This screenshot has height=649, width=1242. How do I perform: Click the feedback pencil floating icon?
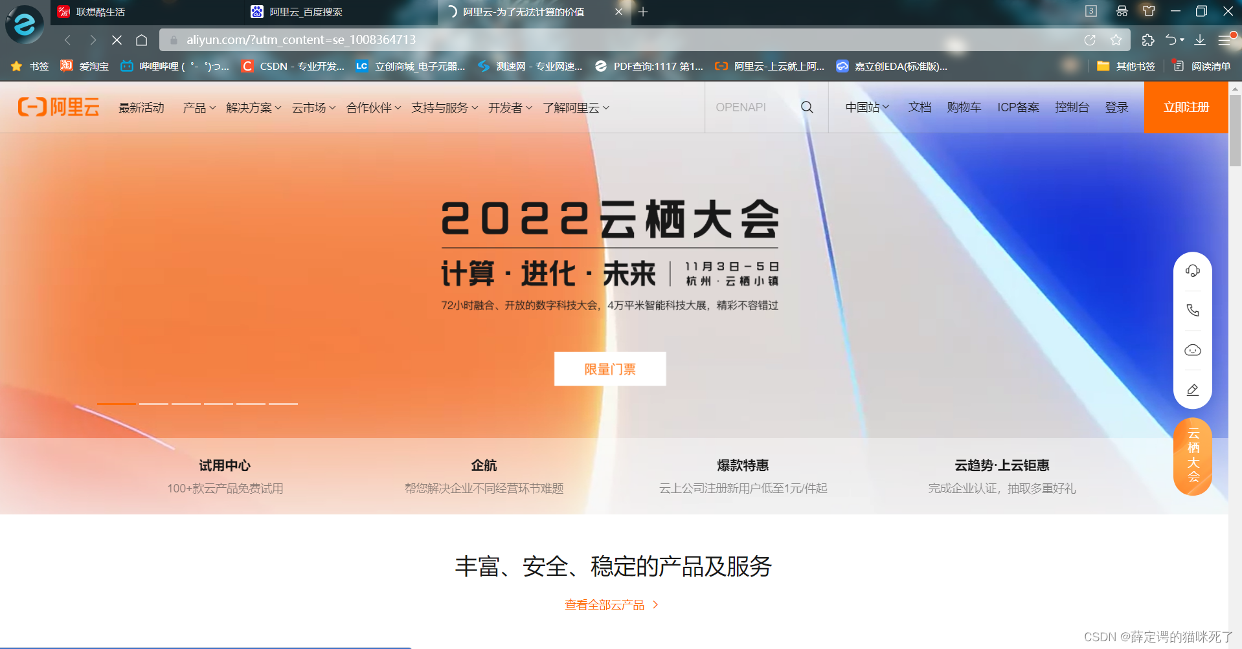(1193, 390)
